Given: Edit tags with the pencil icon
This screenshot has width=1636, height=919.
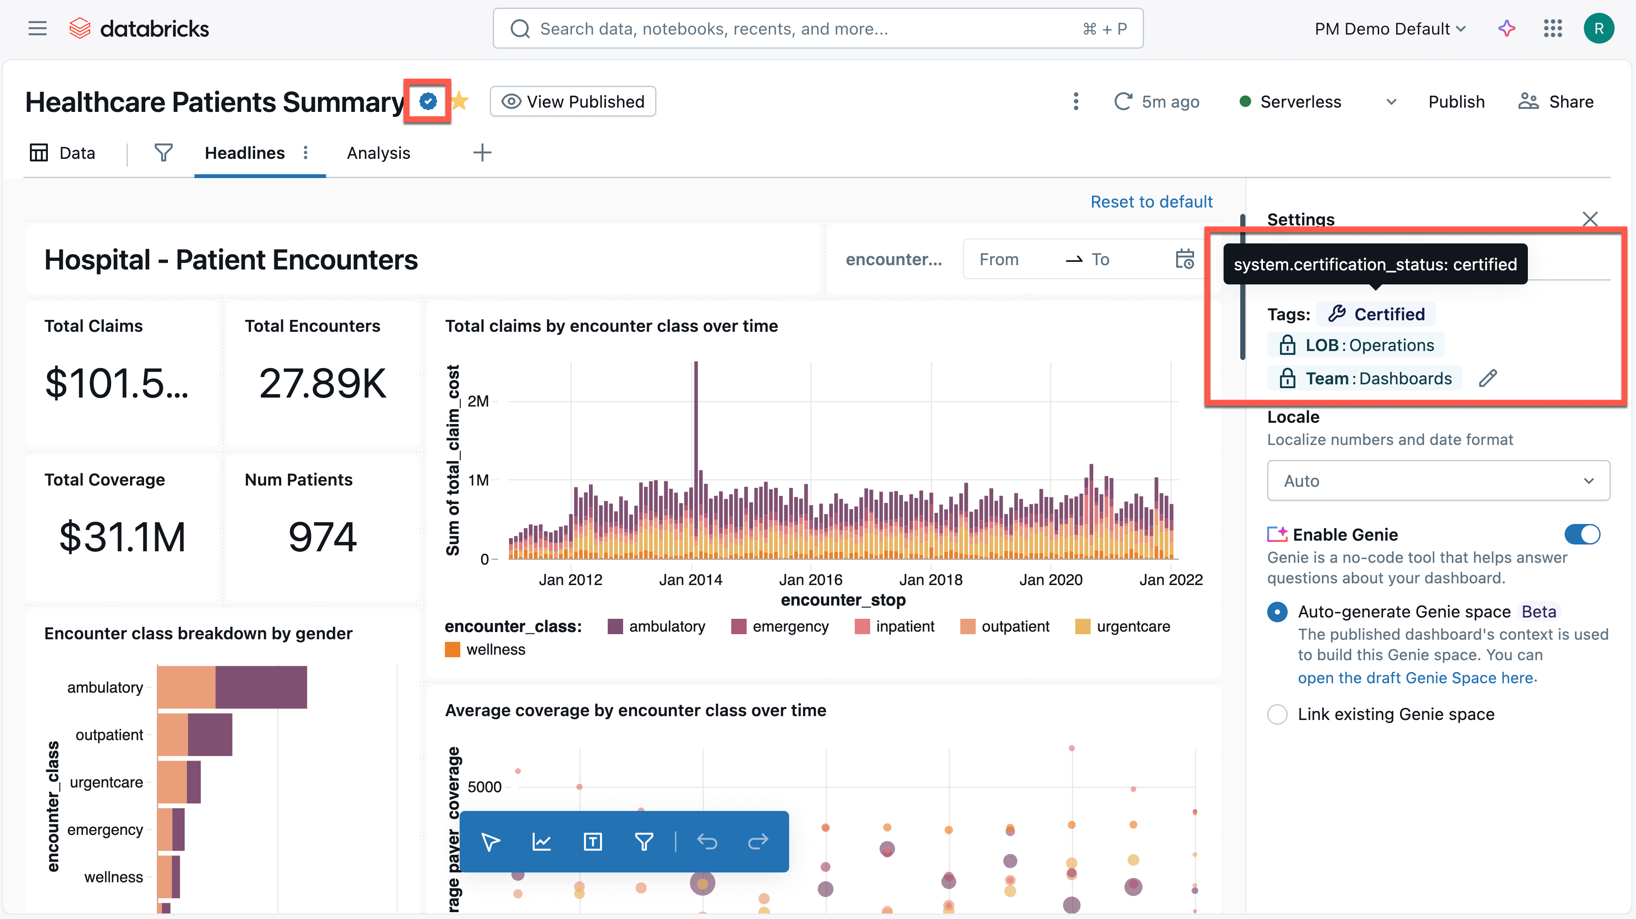Looking at the screenshot, I should click(1487, 378).
